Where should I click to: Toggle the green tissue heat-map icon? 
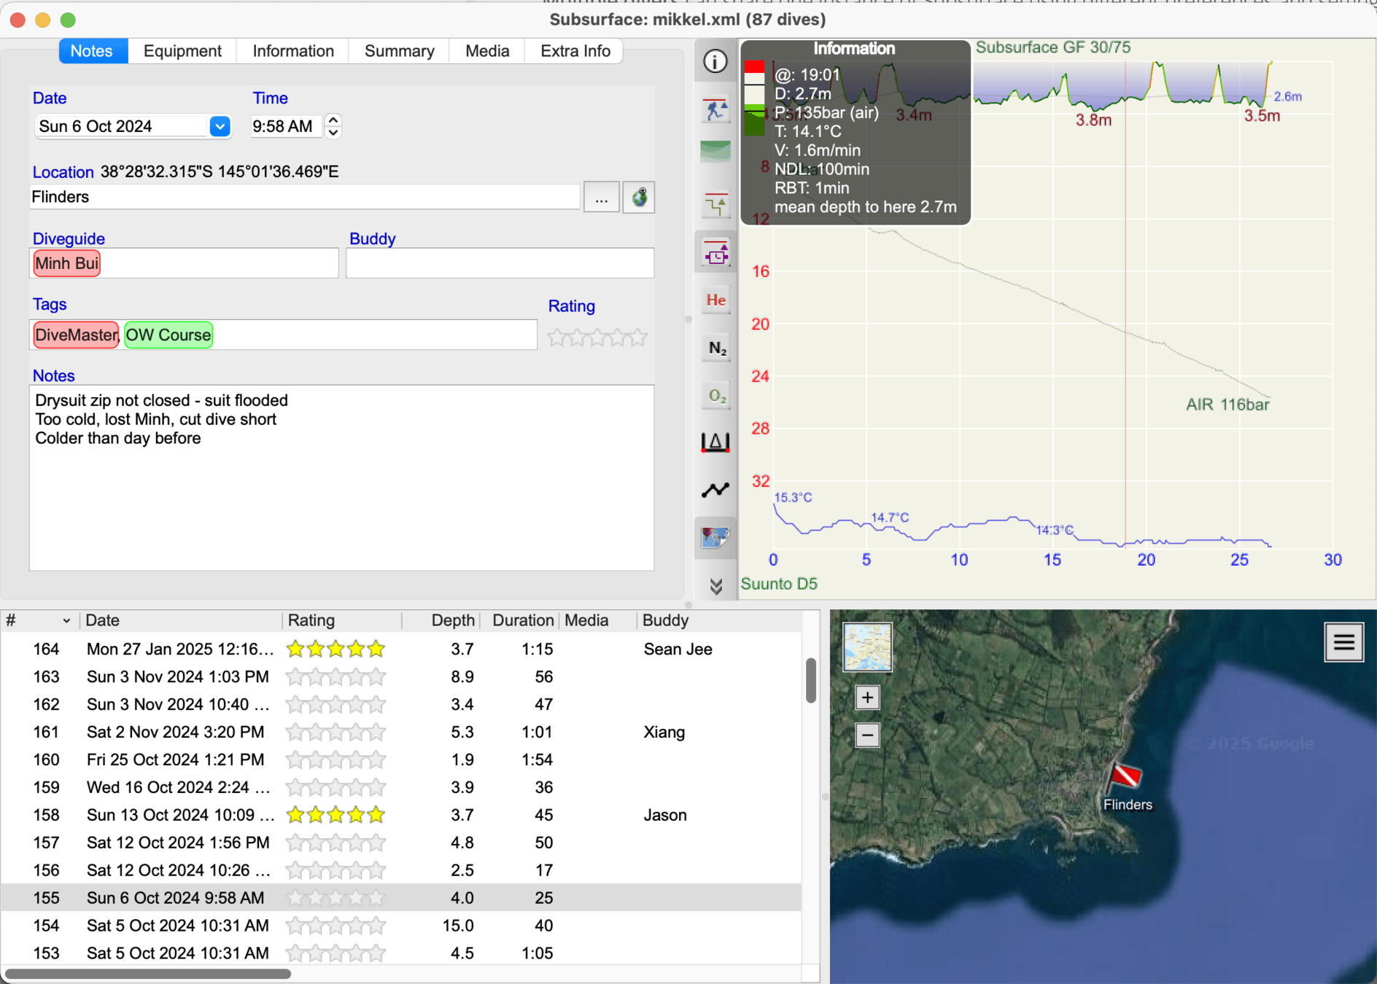(x=715, y=152)
